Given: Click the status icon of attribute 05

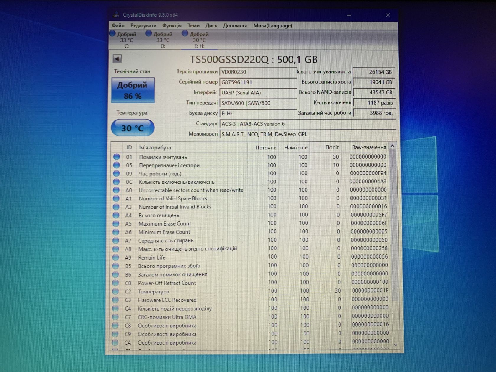Looking at the screenshot, I should (x=117, y=165).
